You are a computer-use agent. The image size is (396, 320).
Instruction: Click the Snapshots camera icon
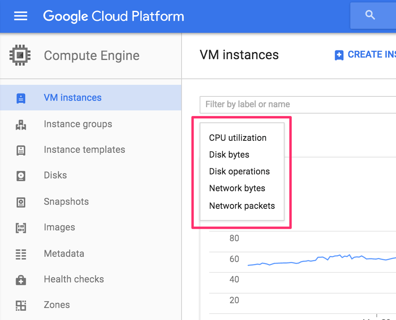21,202
